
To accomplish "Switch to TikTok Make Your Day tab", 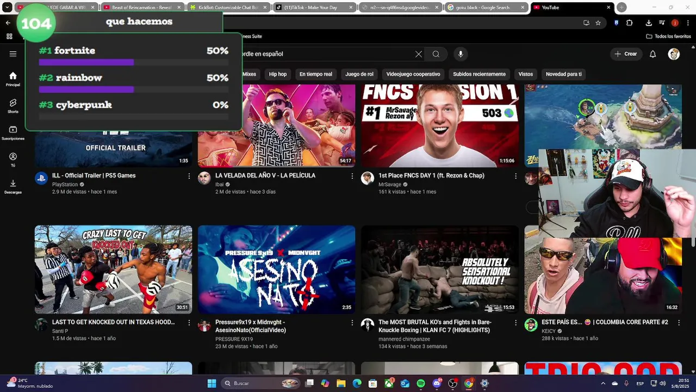I will [x=314, y=8].
